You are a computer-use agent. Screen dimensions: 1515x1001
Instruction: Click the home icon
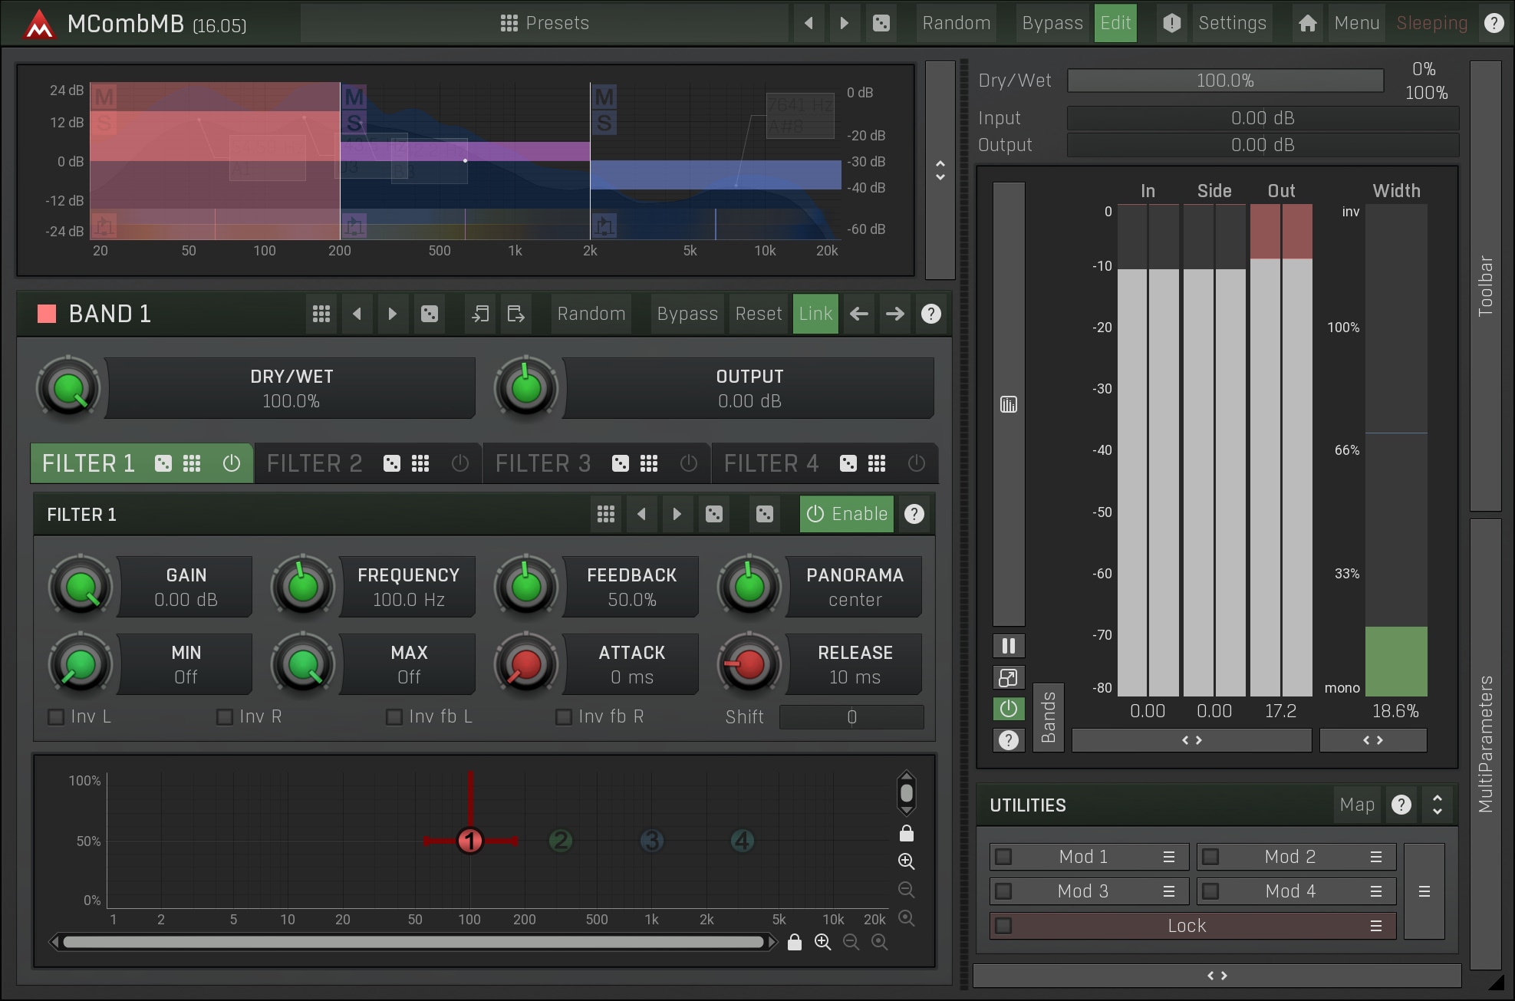(1308, 23)
